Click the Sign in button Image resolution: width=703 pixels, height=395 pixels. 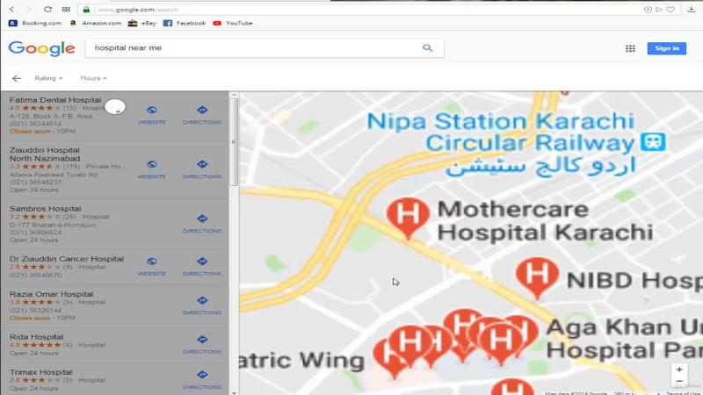(x=667, y=48)
